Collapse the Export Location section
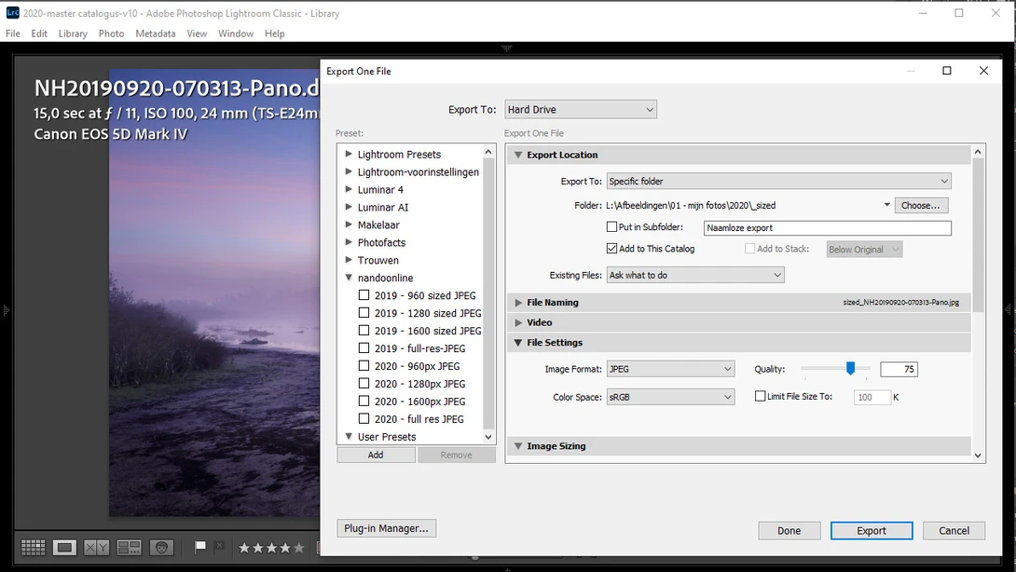Image resolution: width=1016 pixels, height=572 pixels. 517,155
